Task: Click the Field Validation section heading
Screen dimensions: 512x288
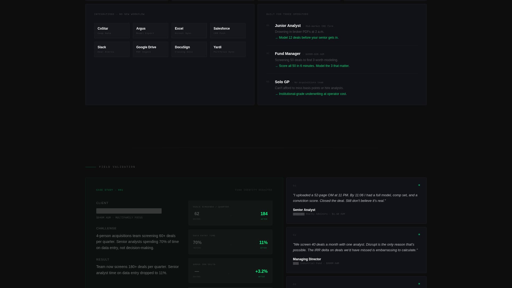Action: click(x=117, y=167)
